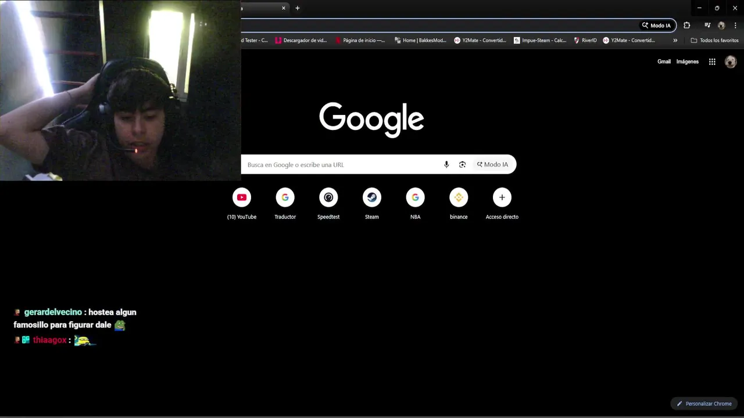744x418 pixels.
Task: Open Modo IA in the Google search box
Action: click(x=492, y=164)
